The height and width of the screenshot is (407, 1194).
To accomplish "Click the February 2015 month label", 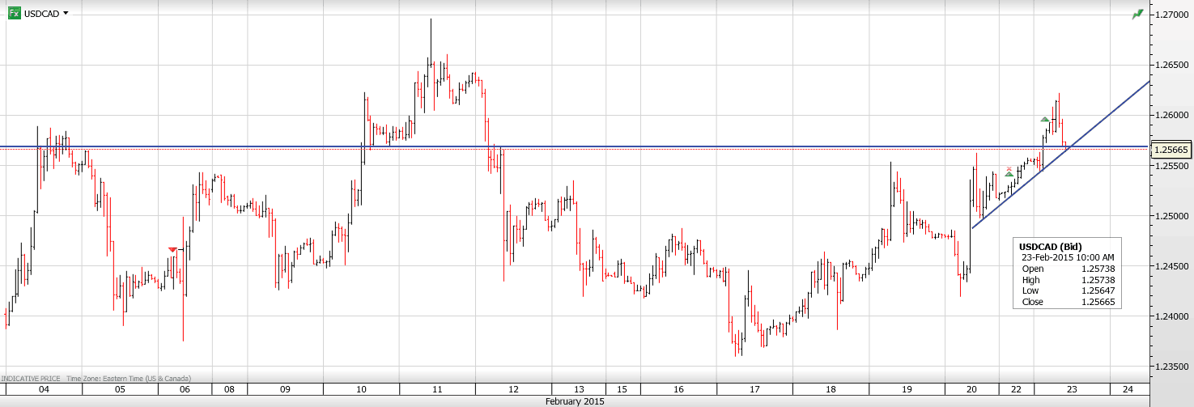I will (574, 401).
